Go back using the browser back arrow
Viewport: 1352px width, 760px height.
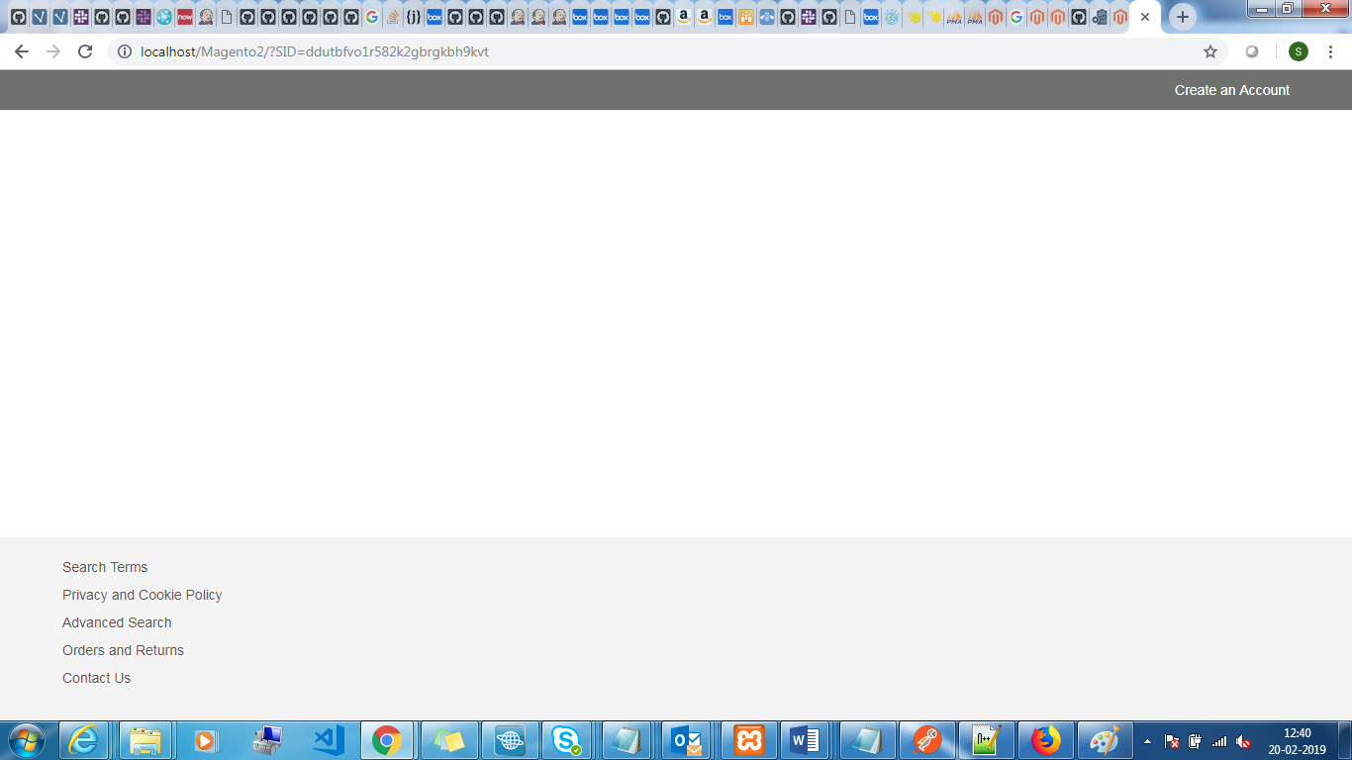pos(22,51)
